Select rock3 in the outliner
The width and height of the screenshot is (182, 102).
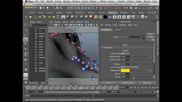click(x=41, y=47)
